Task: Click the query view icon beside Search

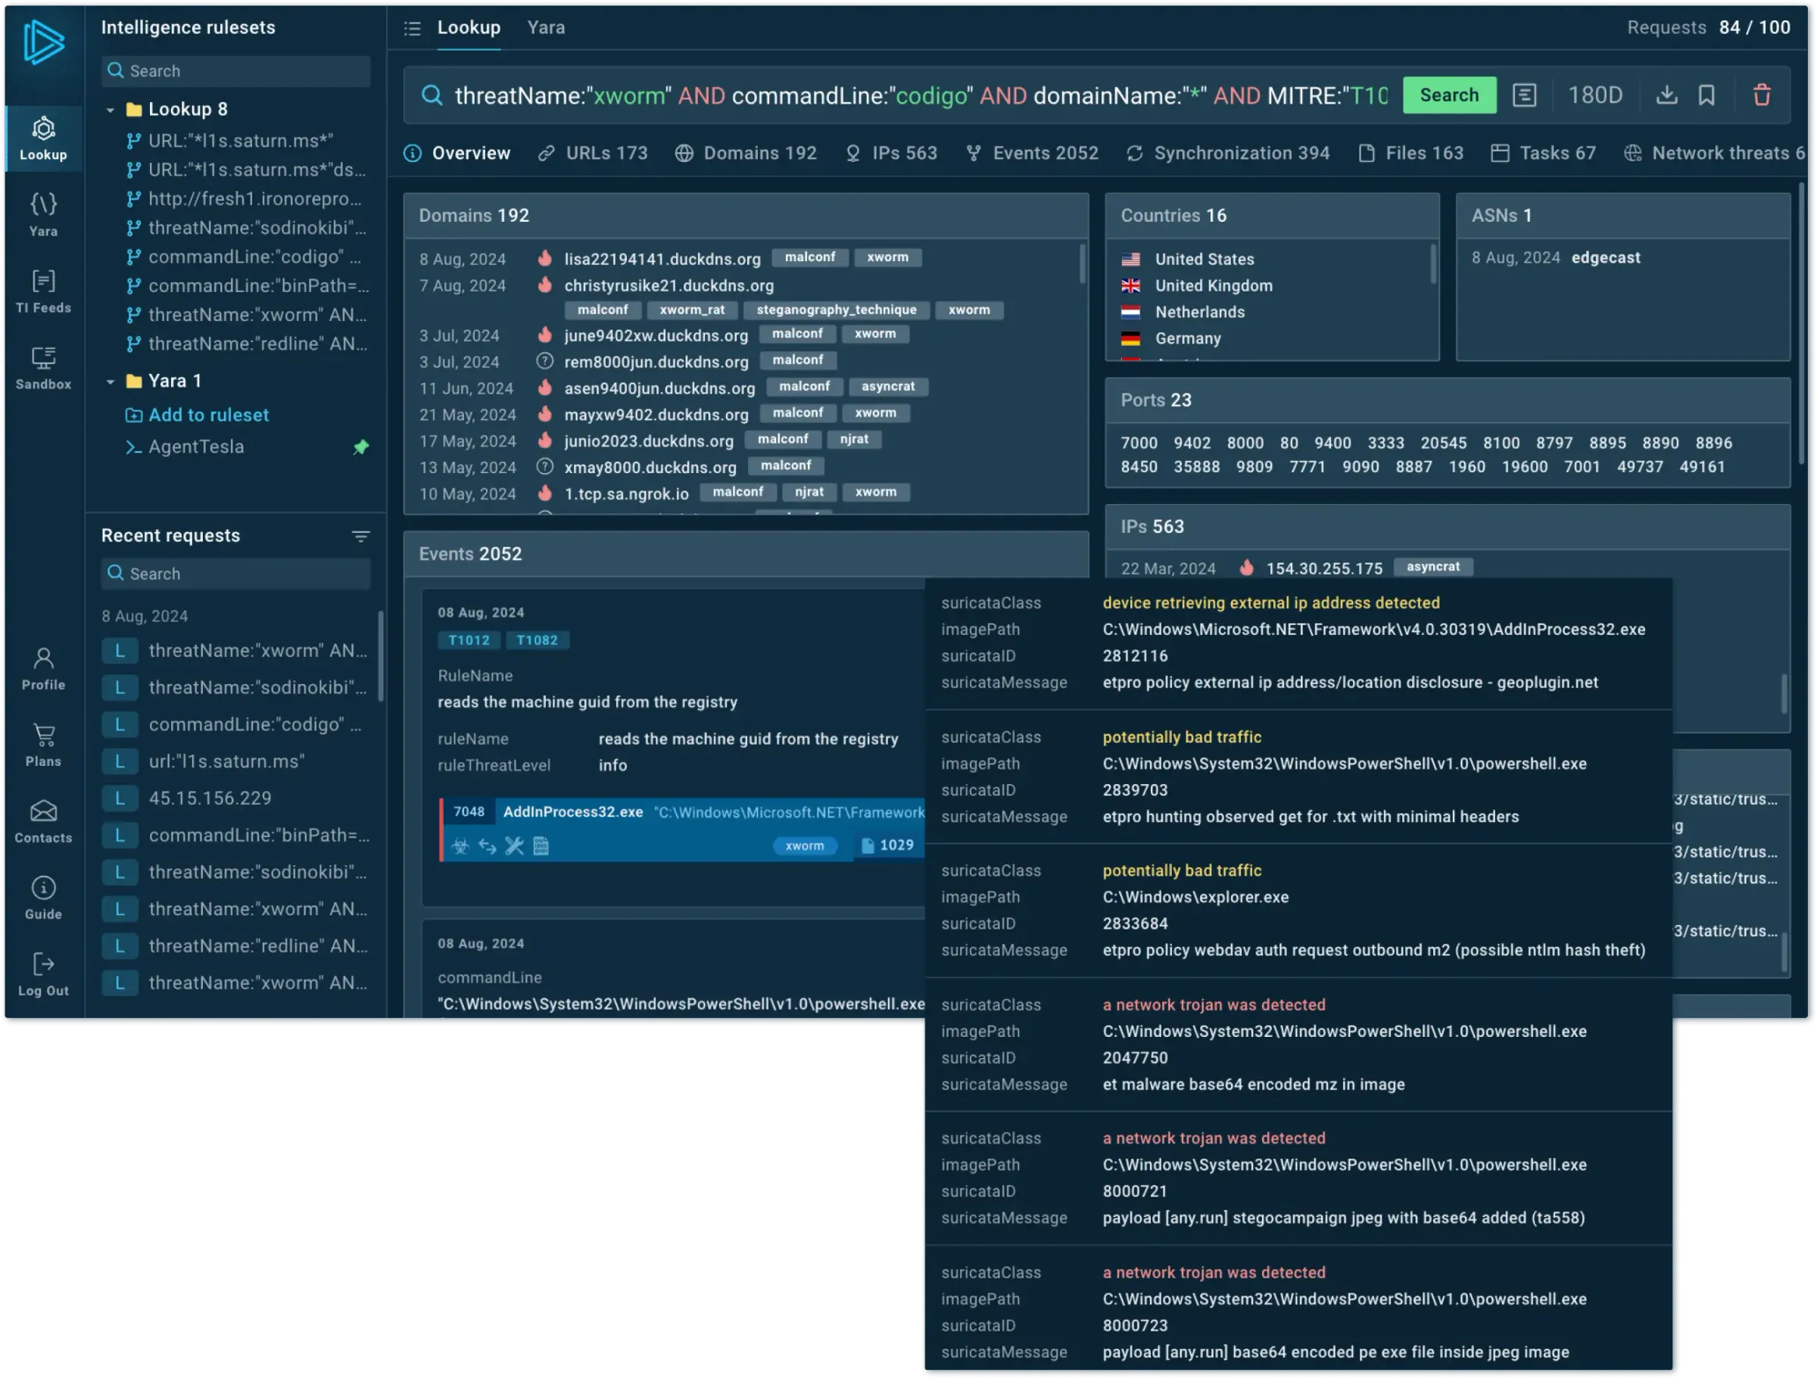Action: (1524, 95)
